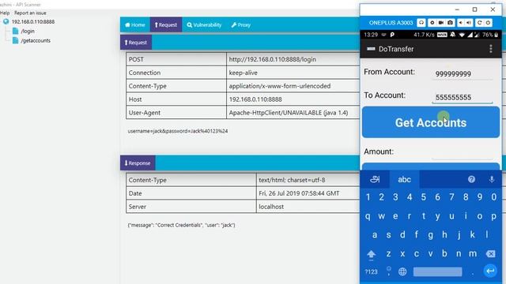The width and height of the screenshot is (506, 284).
Task: Tap the backspace key on keyboard
Action: coord(490,254)
